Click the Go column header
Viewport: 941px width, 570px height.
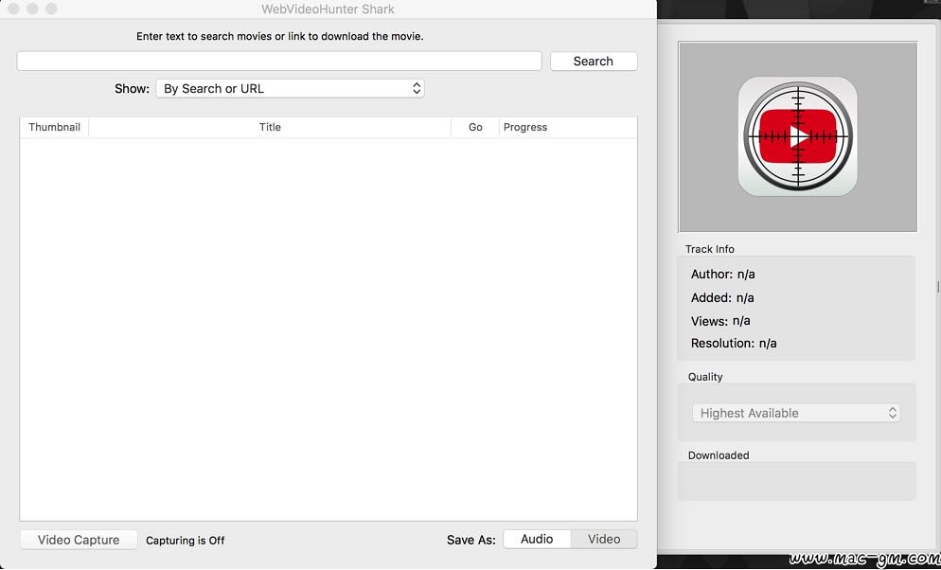[475, 127]
